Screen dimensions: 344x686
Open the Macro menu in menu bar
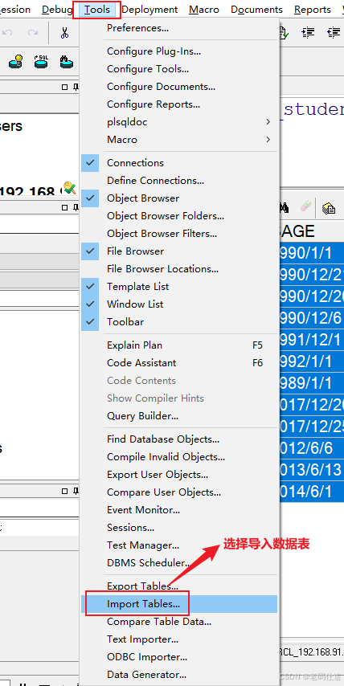204,9
